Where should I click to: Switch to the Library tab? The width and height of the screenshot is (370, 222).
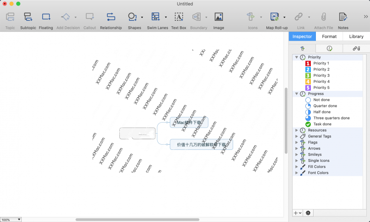point(356,37)
